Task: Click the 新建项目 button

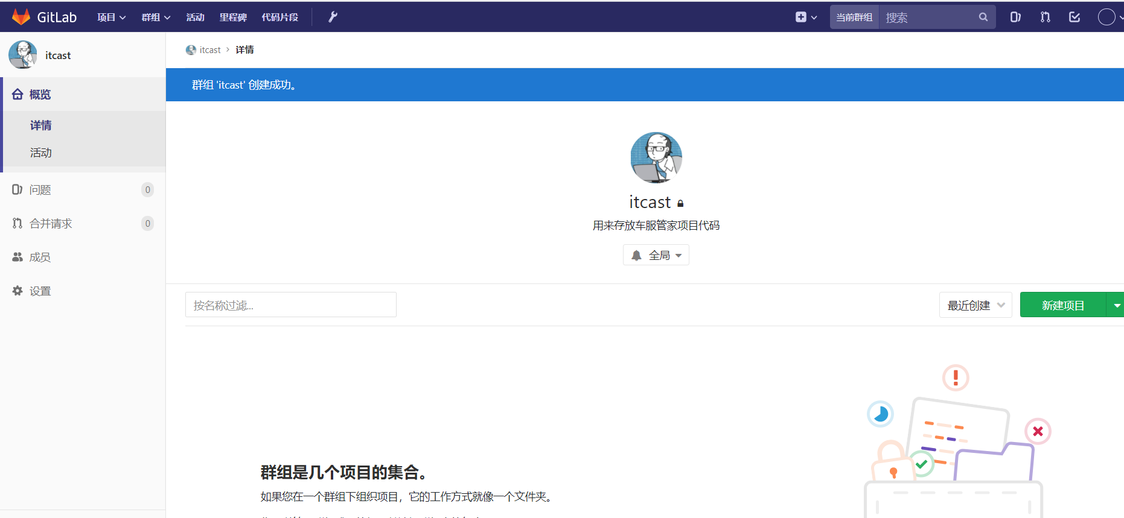Action: point(1063,305)
